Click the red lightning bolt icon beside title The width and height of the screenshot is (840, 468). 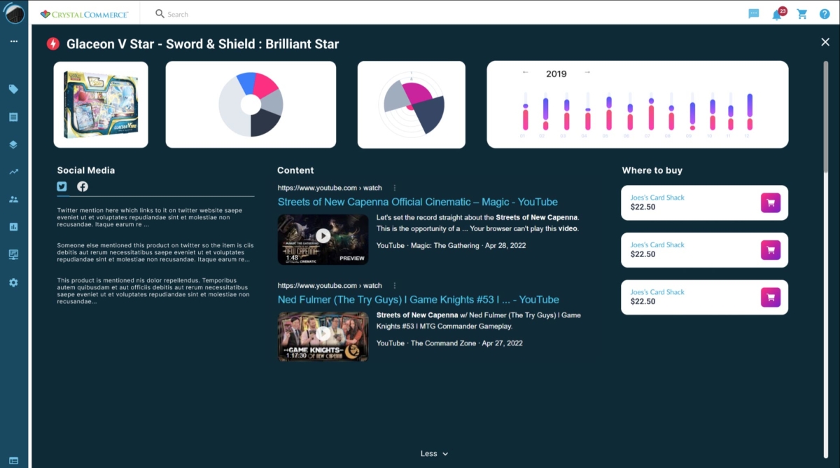[53, 44]
